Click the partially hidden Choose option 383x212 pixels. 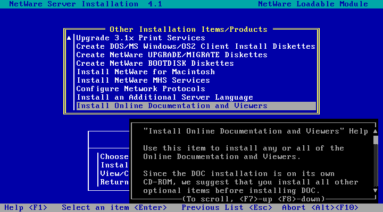tap(114, 157)
